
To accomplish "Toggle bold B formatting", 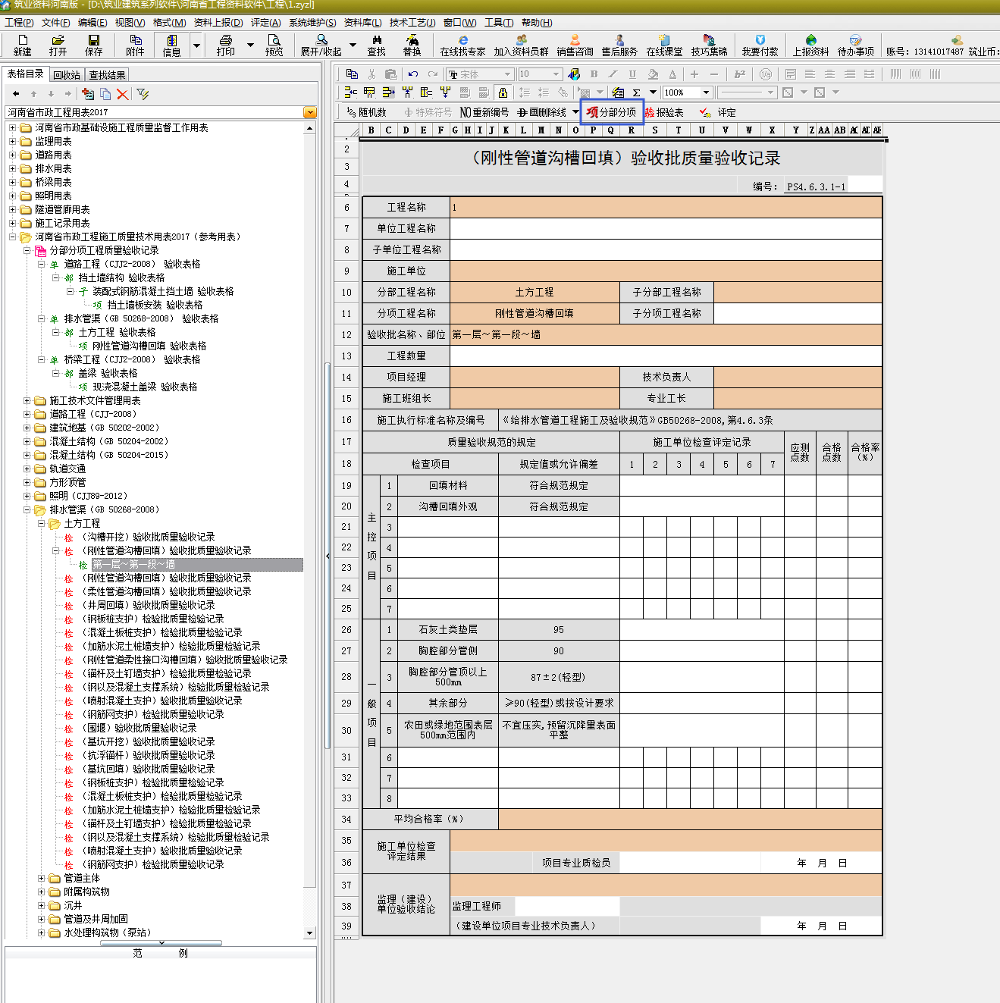I will 594,74.
